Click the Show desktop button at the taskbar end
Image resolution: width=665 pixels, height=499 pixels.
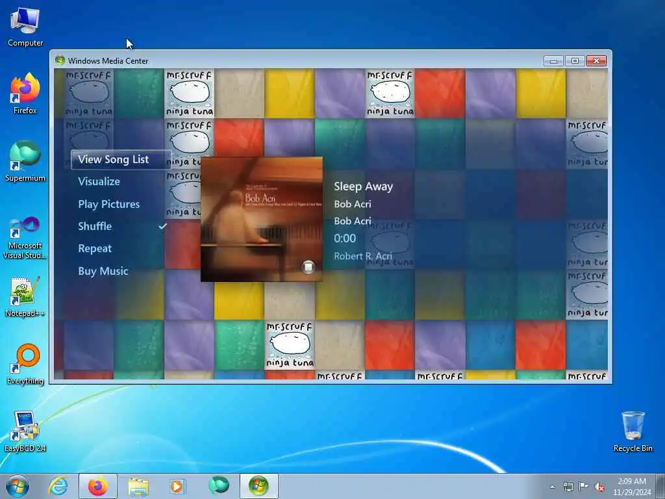660,487
